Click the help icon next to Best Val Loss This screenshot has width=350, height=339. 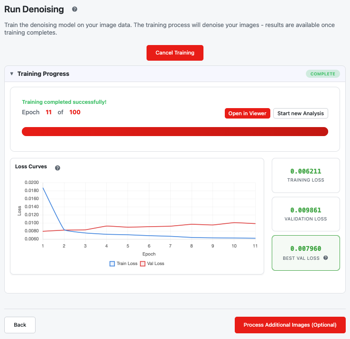tap(326, 258)
